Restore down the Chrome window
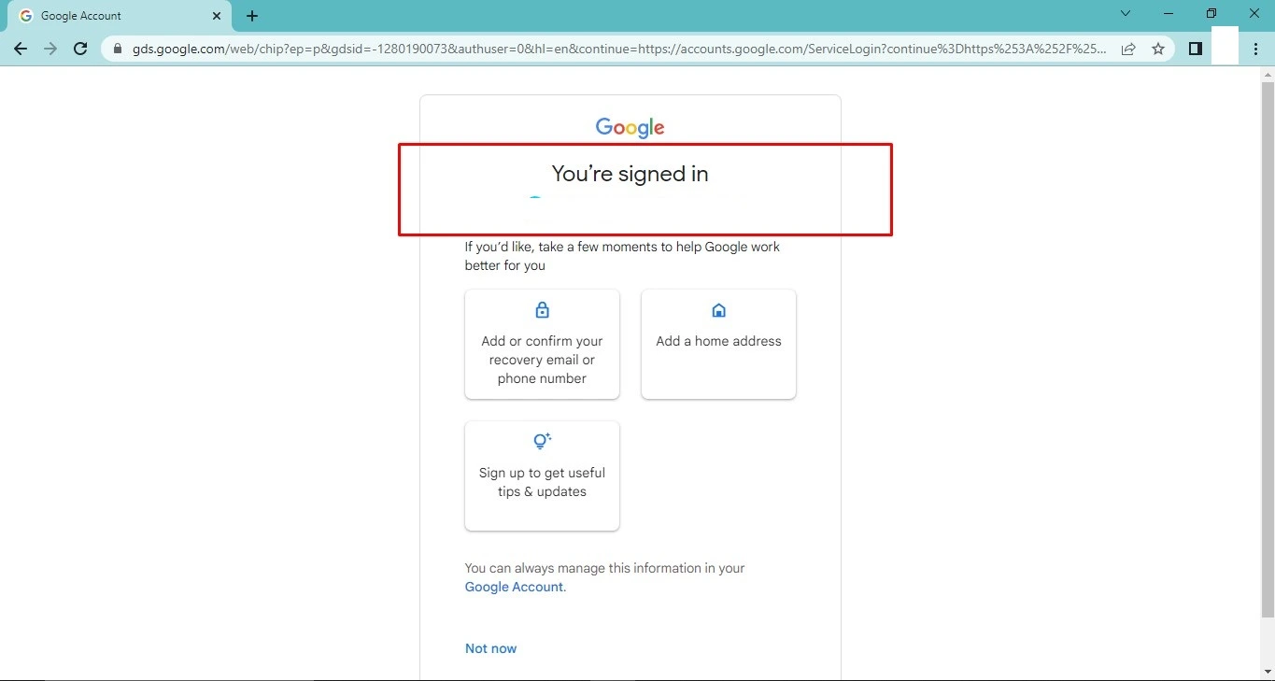 point(1211,14)
